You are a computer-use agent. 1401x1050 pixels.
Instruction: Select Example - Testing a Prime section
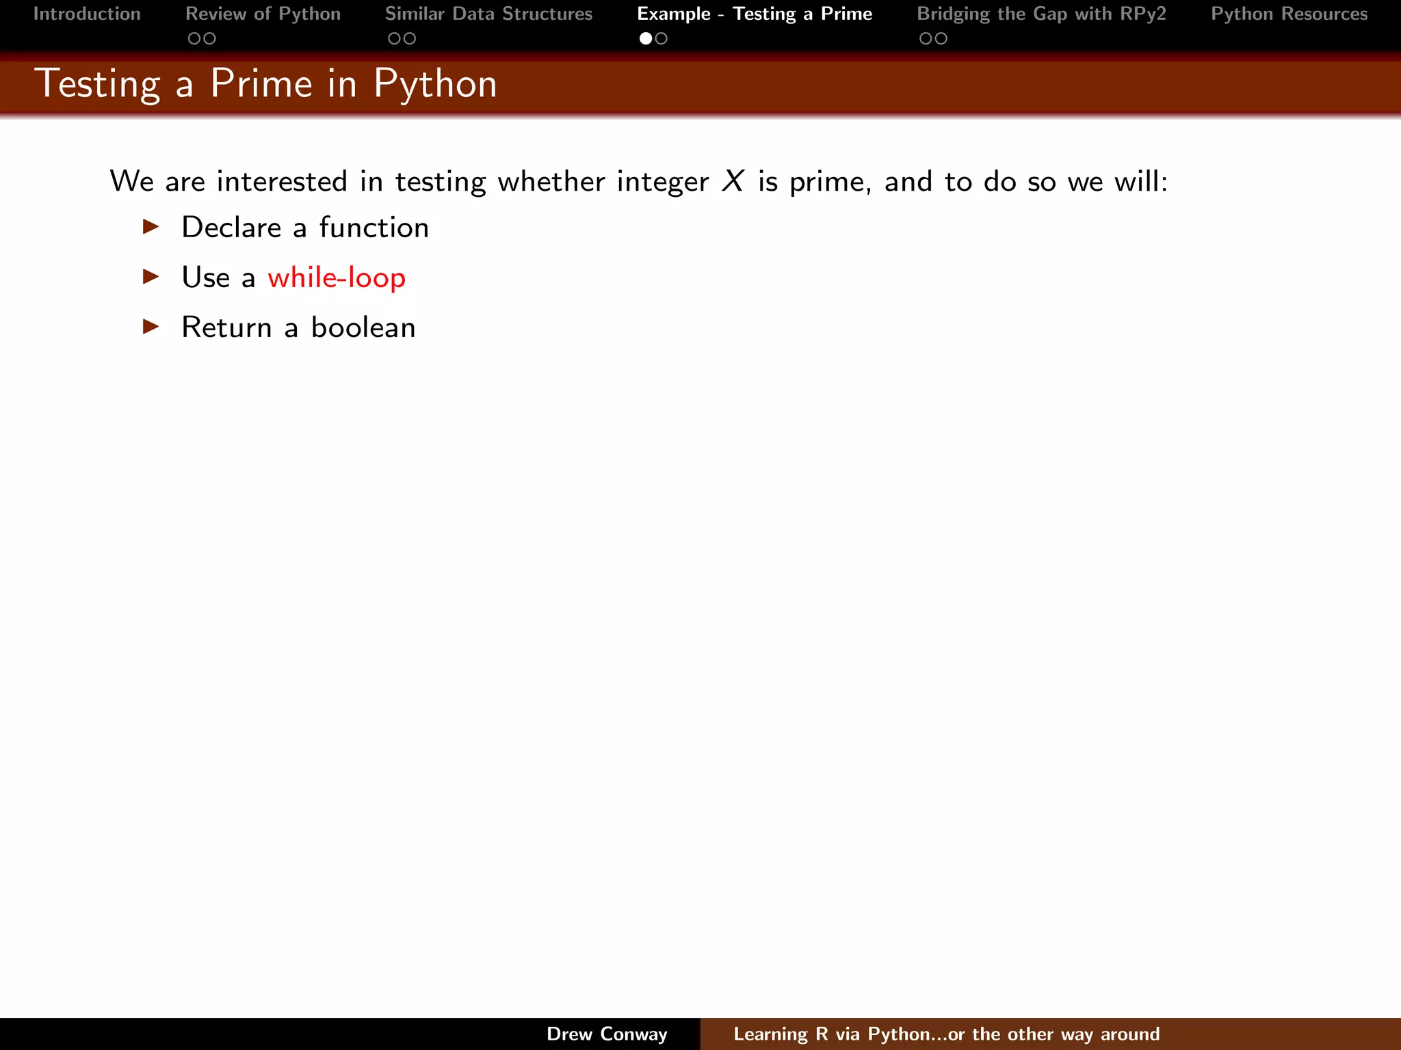click(x=755, y=14)
